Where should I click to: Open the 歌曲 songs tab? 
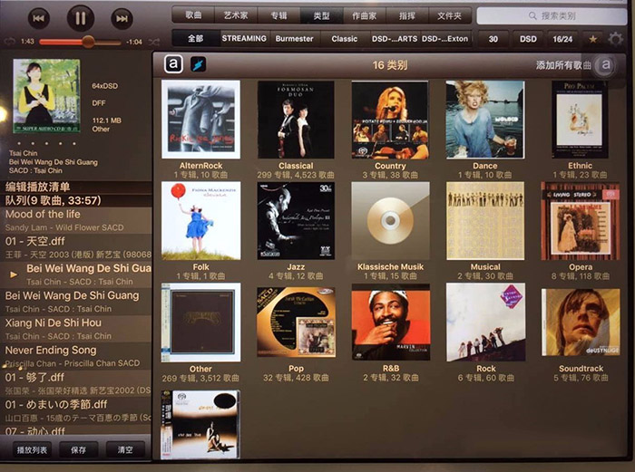pyautogui.click(x=193, y=15)
